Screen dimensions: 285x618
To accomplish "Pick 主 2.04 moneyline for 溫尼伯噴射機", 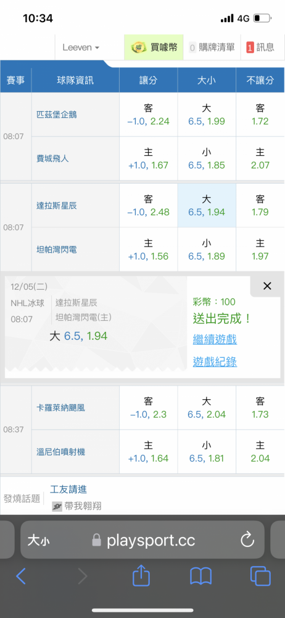I will click(x=260, y=452).
